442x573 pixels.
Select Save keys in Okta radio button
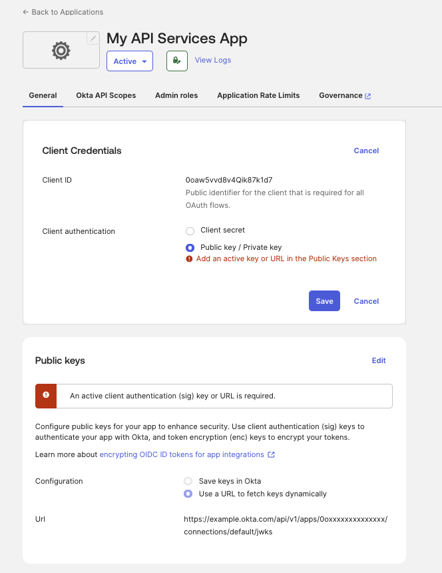[x=188, y=481]
